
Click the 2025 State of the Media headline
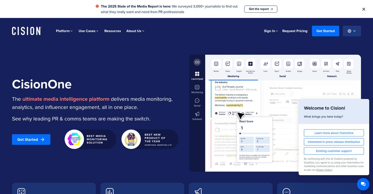pos(136,6)
